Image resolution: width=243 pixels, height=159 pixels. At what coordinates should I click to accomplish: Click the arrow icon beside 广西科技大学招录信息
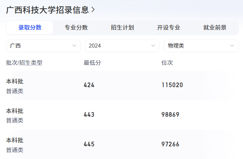point(93,10)
